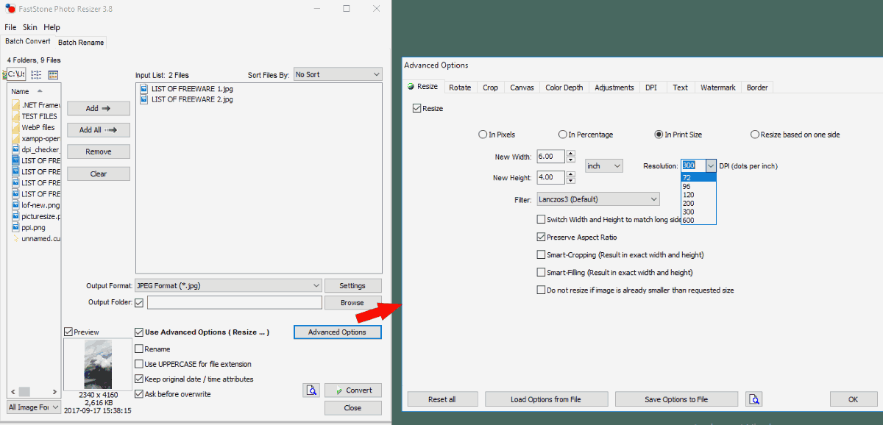Viewport: 883px width, 425px height.
Task: Open preview magnifier icon in Advanced Options
Action: pyautogui.click(x=753, y=399)
